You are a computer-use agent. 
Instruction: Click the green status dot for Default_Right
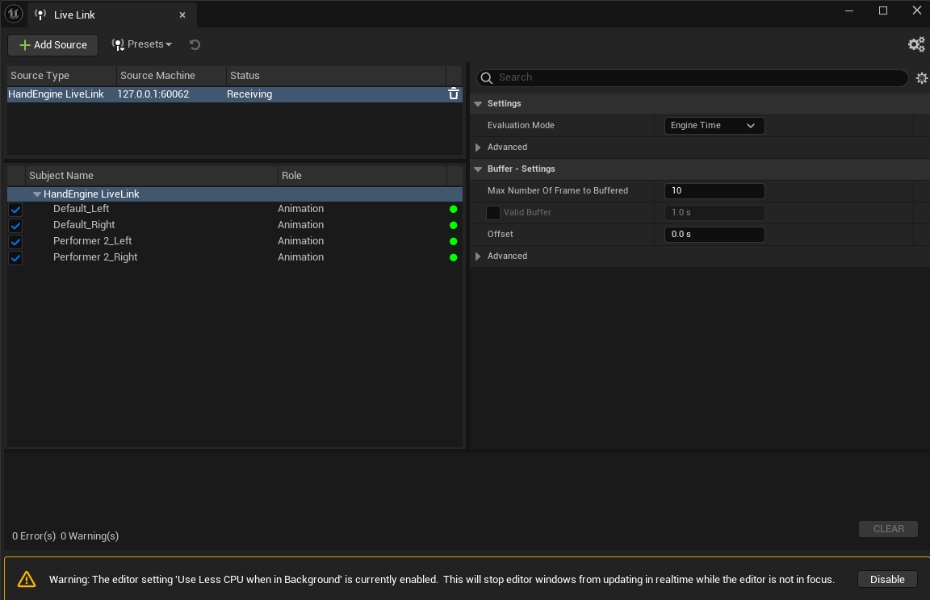453,225
